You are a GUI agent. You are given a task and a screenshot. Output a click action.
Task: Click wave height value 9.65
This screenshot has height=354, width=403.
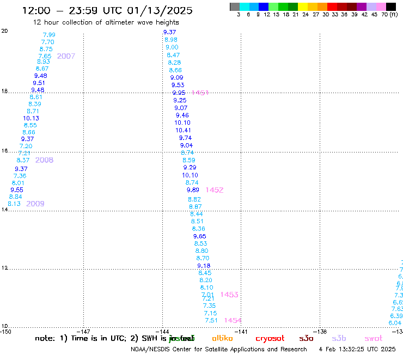[200, 236]
